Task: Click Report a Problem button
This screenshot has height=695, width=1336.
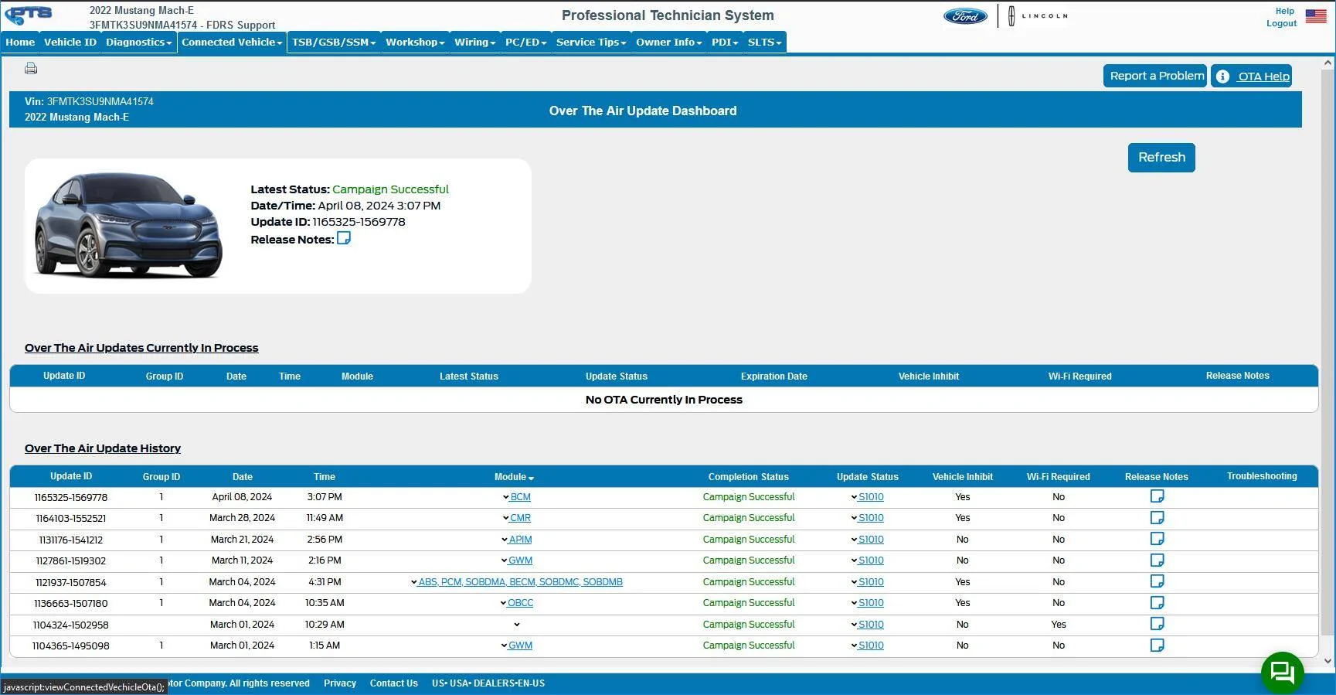Action: coord(1155,76)
